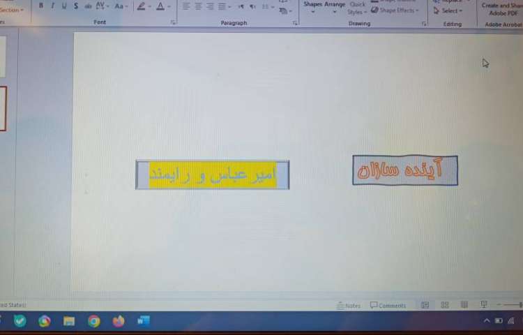Image resolution: width=523 pixels, height=335 pixels.
Task: Toggle italic text formatting
Action: point(52,6)
